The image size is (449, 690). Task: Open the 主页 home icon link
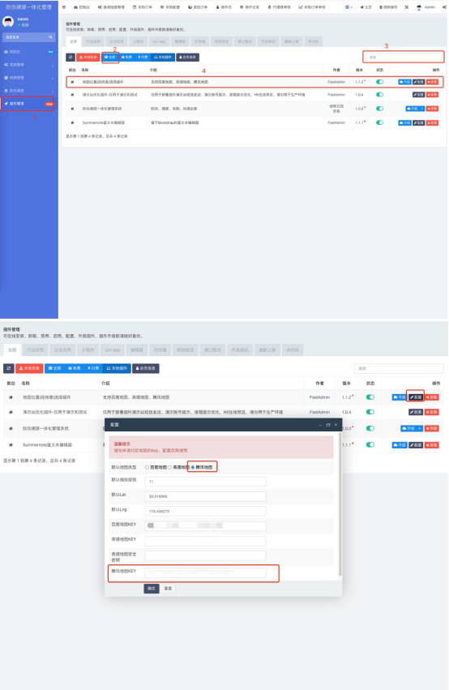pos(366,7)
